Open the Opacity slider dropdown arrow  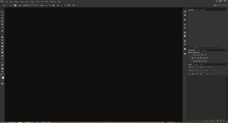point(50,5)
